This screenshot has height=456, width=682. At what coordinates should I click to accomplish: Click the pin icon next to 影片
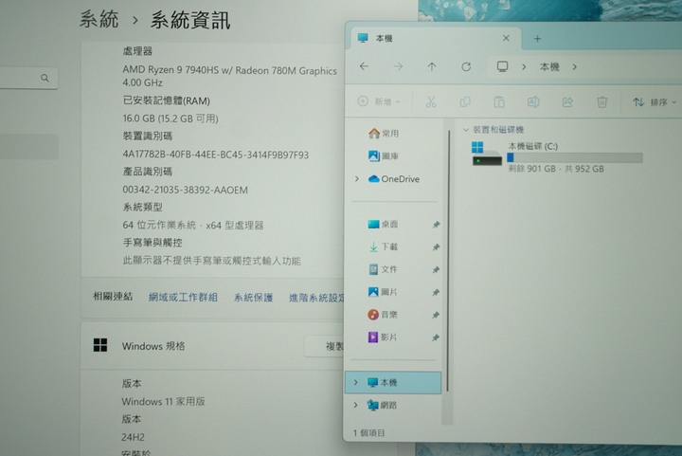tap(436, 337)
